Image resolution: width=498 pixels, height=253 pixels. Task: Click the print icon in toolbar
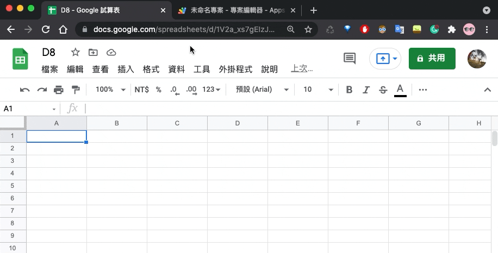click(59, 90)
